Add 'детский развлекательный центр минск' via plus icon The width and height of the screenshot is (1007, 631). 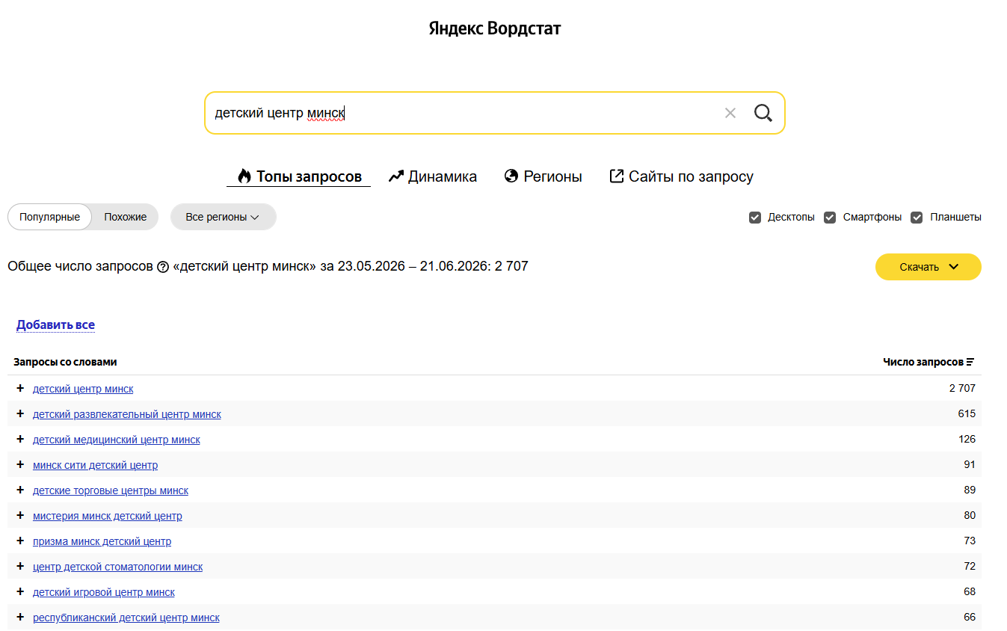point(20,413)
